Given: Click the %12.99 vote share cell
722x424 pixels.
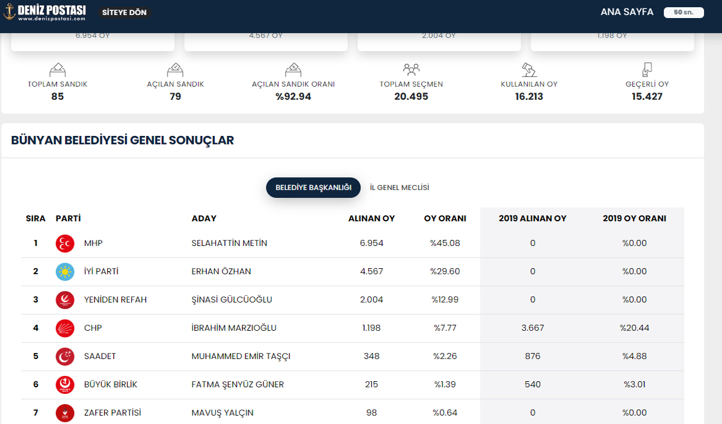Looking at the screenshot, I should point(445,300).
